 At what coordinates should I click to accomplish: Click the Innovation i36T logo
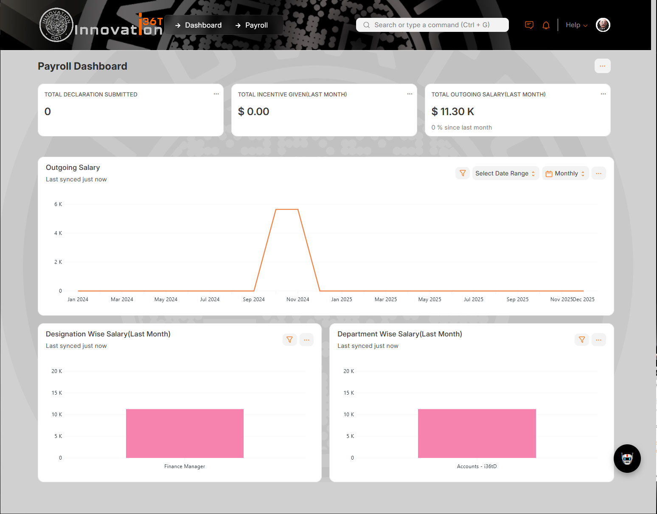[x=101, y=25]
